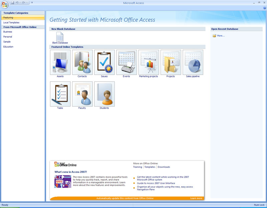Open 'Get the latest content' link
Image resolution: width=267 pixels, height=208 pixels.
pyautogui.click(x=163, y=178)
